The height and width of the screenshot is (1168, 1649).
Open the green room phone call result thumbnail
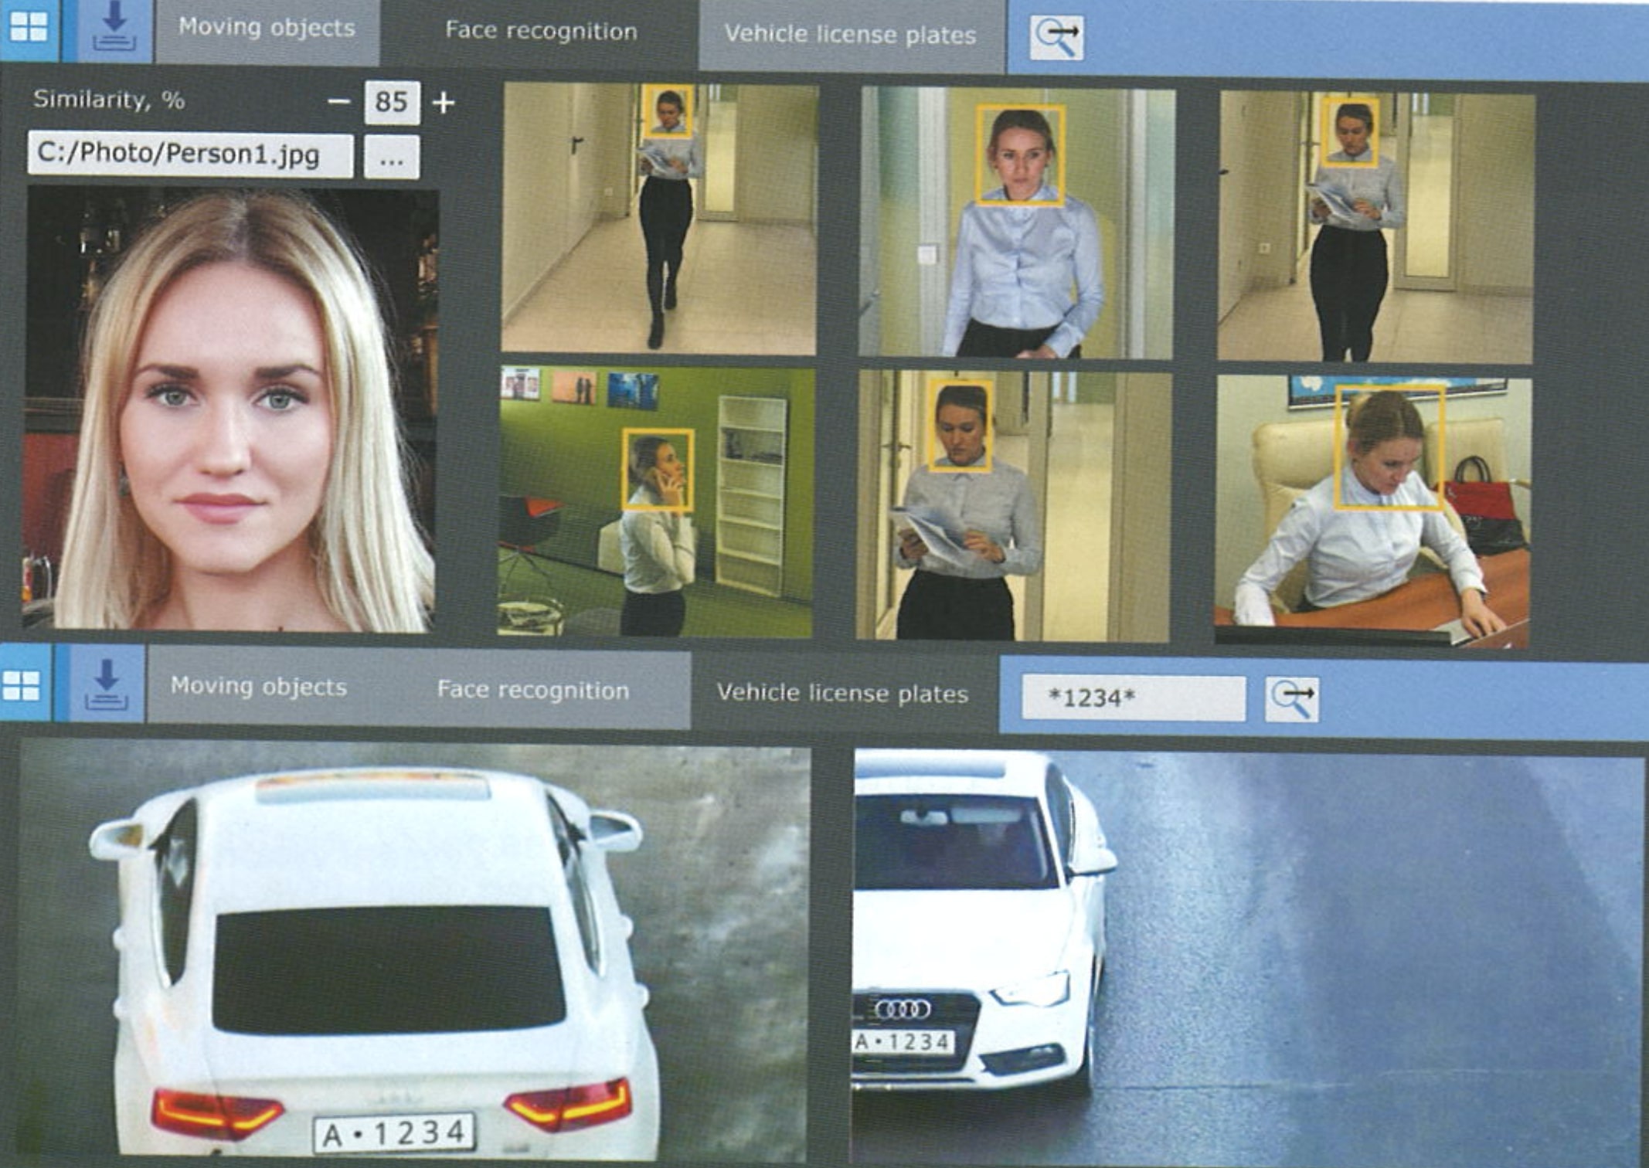tap(656, 502)
